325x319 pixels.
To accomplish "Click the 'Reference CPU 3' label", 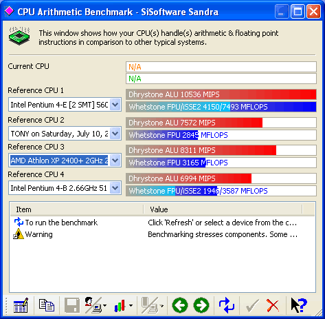I will 36,147.
